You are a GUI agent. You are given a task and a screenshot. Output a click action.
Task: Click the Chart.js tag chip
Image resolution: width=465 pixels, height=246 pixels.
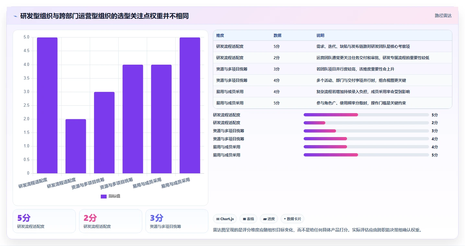coord(225,219)
